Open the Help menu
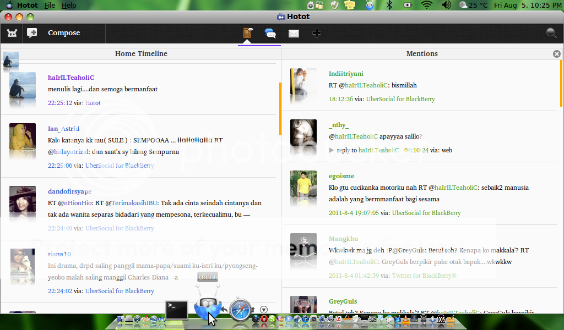The height and width of the screenshot is (330, 564). pyautogui.click(x=69, y=5)
